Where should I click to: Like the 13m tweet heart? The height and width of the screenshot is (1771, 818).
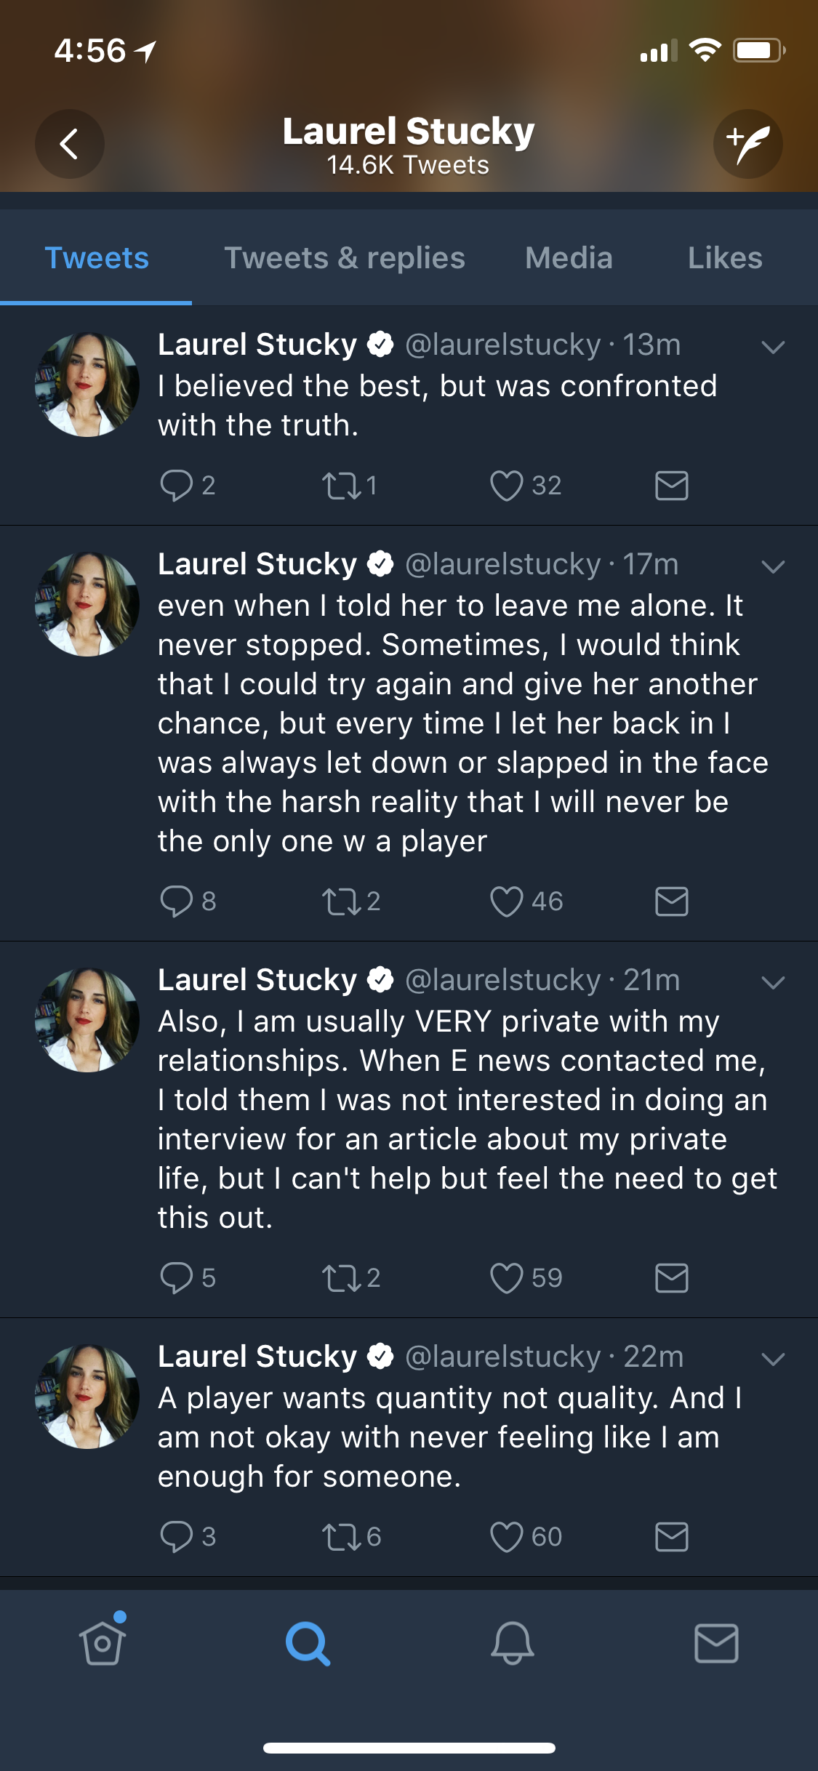[x=506, y=486]
